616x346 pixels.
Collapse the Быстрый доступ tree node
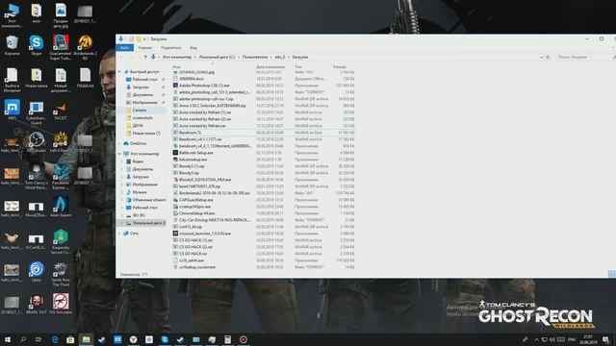tap(119, 72)
